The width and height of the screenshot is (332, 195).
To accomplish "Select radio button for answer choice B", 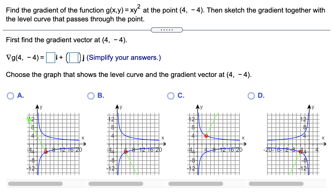I will click(x=91, y=96).
